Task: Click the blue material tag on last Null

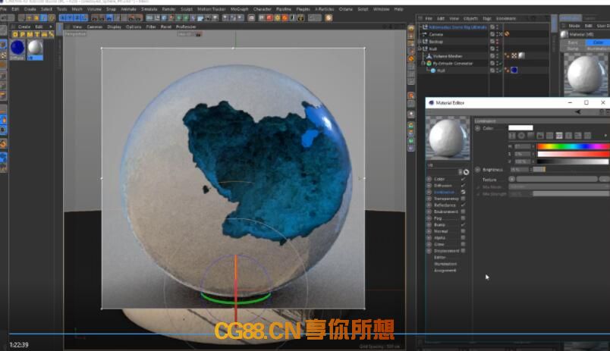Action: pyautogui.click(x=514, y=71)
